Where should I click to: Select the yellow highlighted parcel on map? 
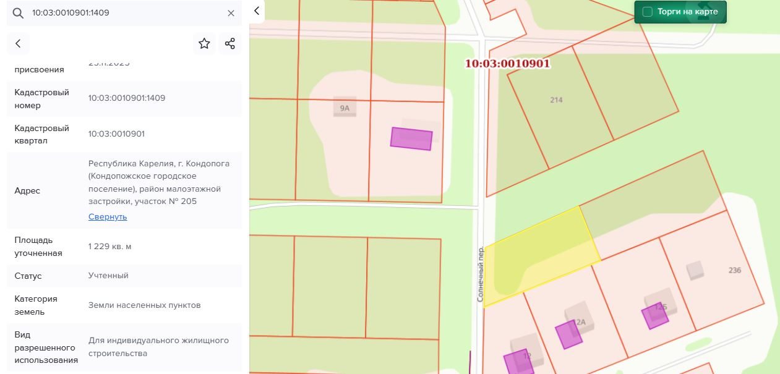click(541, 256)
